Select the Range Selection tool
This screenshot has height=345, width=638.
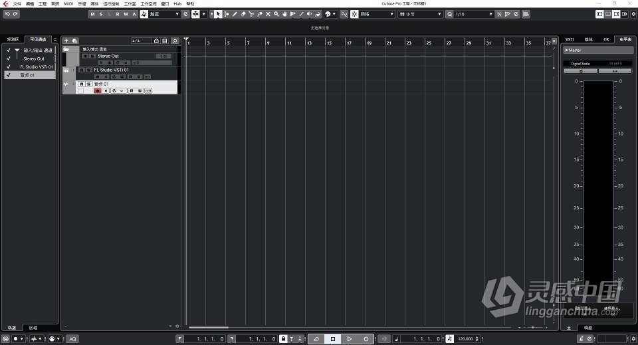coord(227,14)
